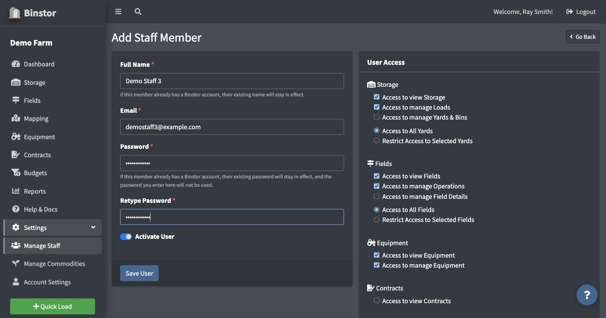Turn off the Activate User switch
The image size is (606, 318).
coord(126,237)
